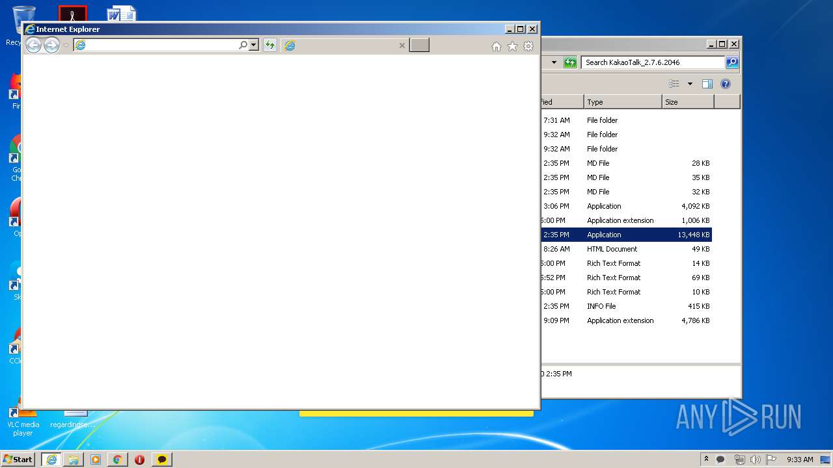This screenshot has height=468, width=833.
Task: Select the 13,448 KB Application row
Action: 627,235
